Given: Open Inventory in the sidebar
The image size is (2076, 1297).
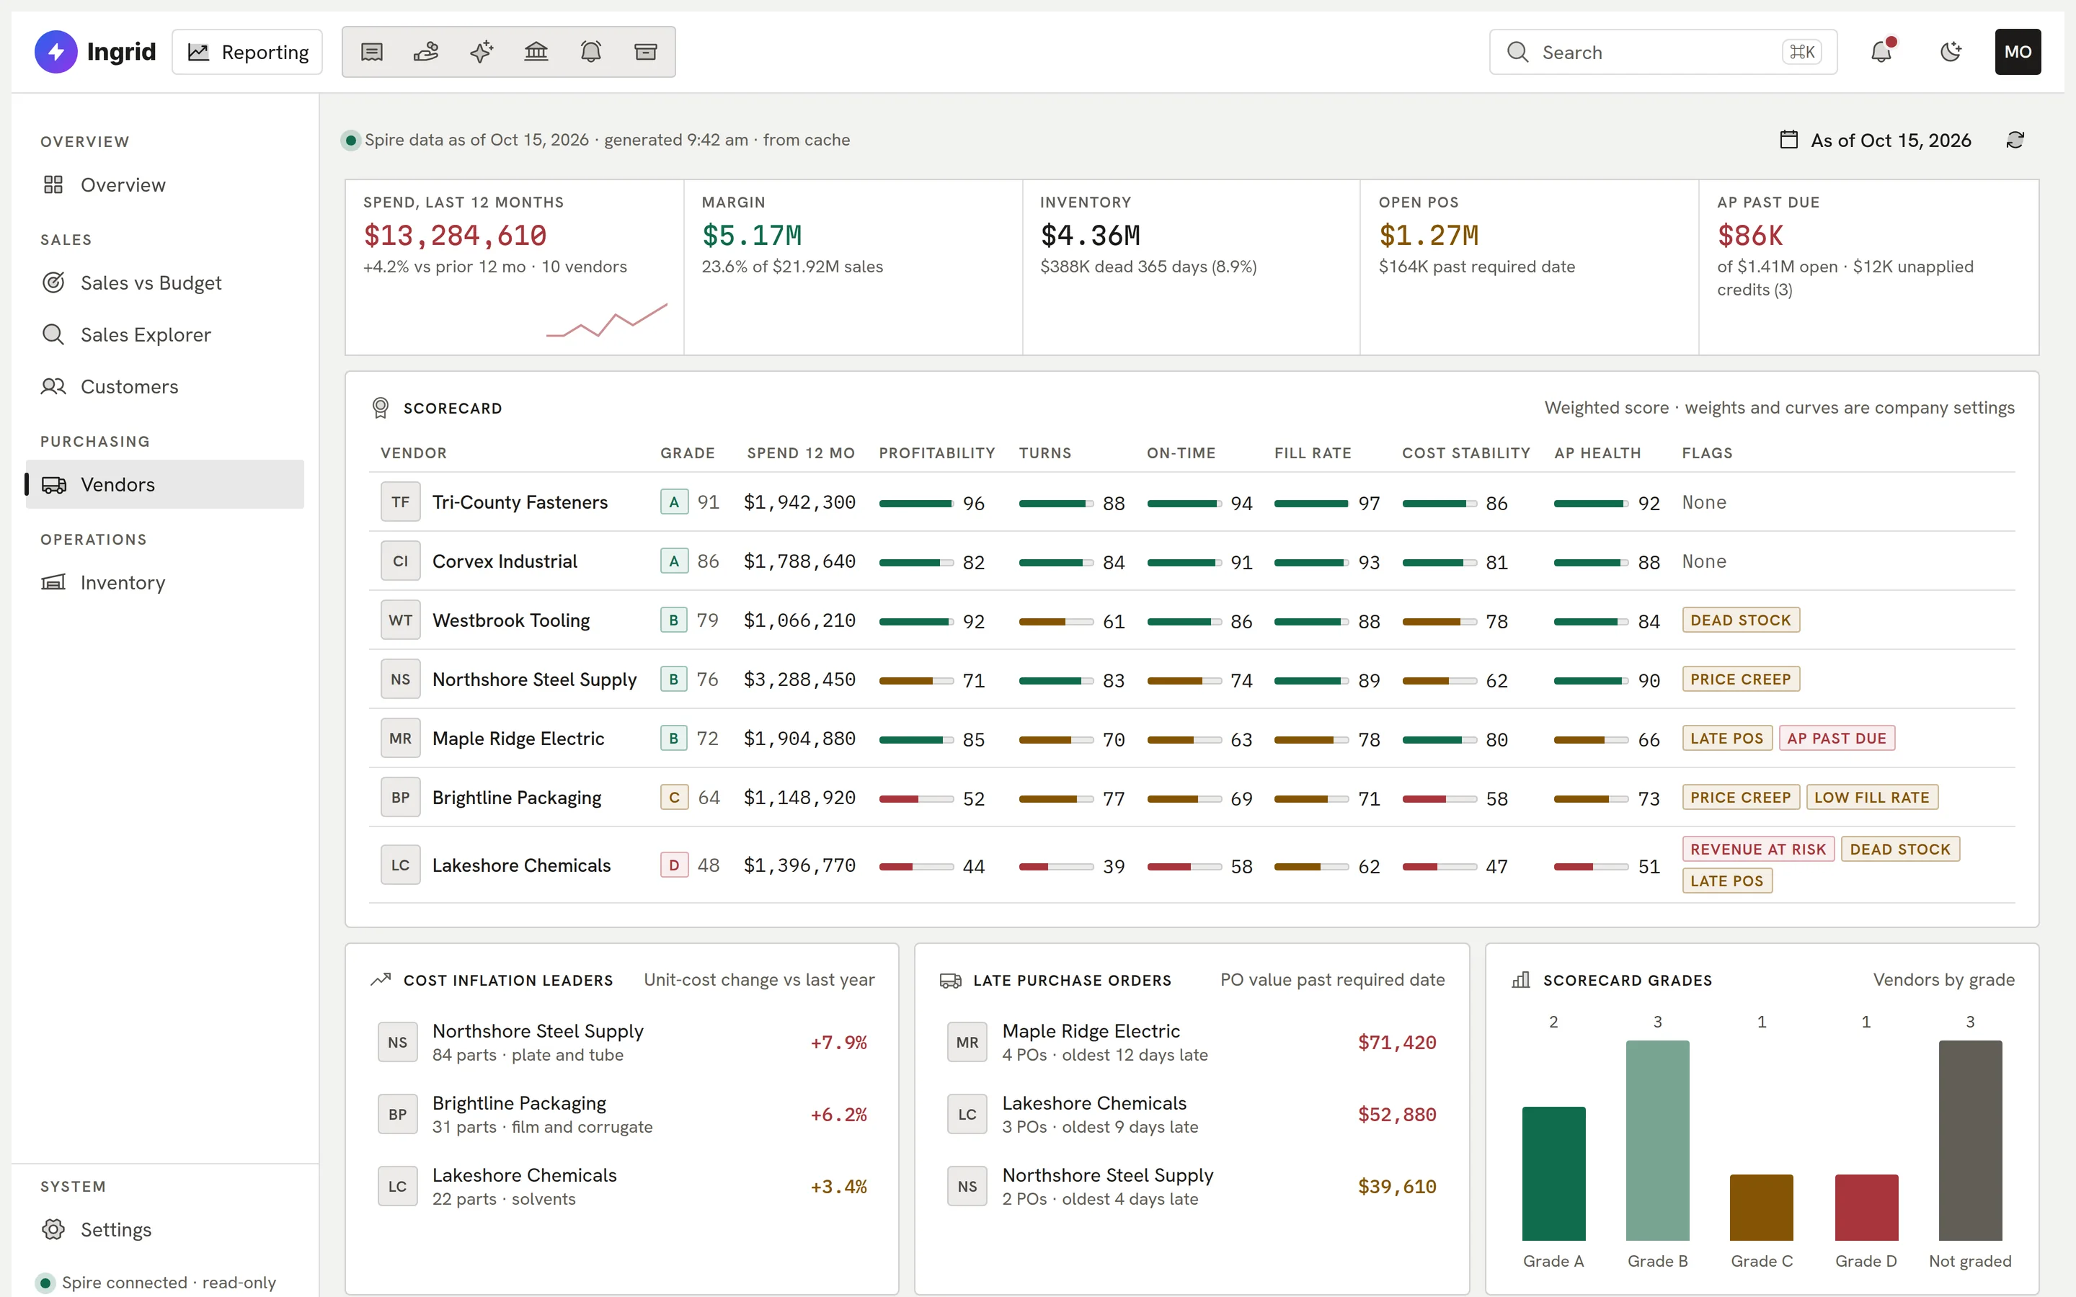Looking at the screenshot, I should coord(164,582).
